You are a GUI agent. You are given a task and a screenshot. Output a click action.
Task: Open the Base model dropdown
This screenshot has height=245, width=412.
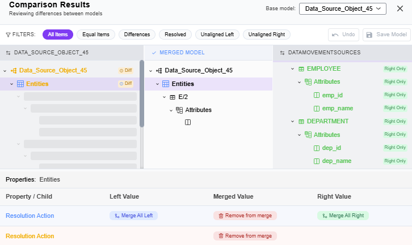[343, 8]
